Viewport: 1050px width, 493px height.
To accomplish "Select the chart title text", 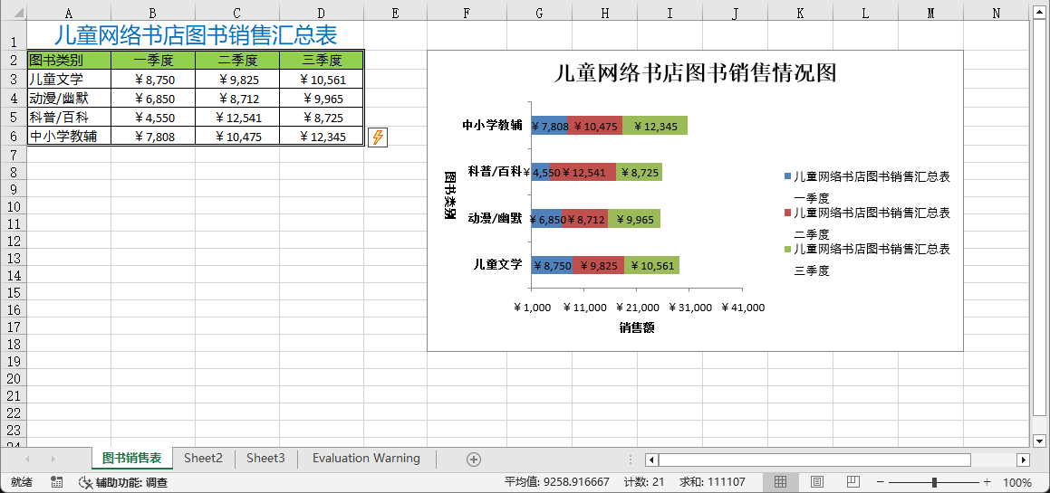I will click(x=694, y=73).
